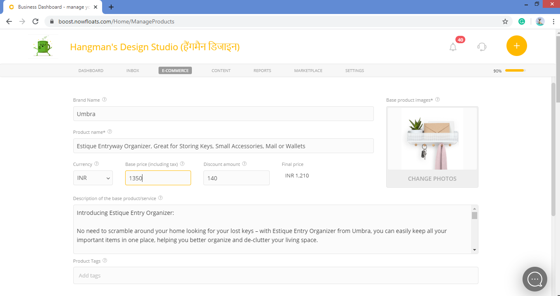Click help icon beside Product name
This screenshot has height=296, width=560.
[x=110, y=132]
